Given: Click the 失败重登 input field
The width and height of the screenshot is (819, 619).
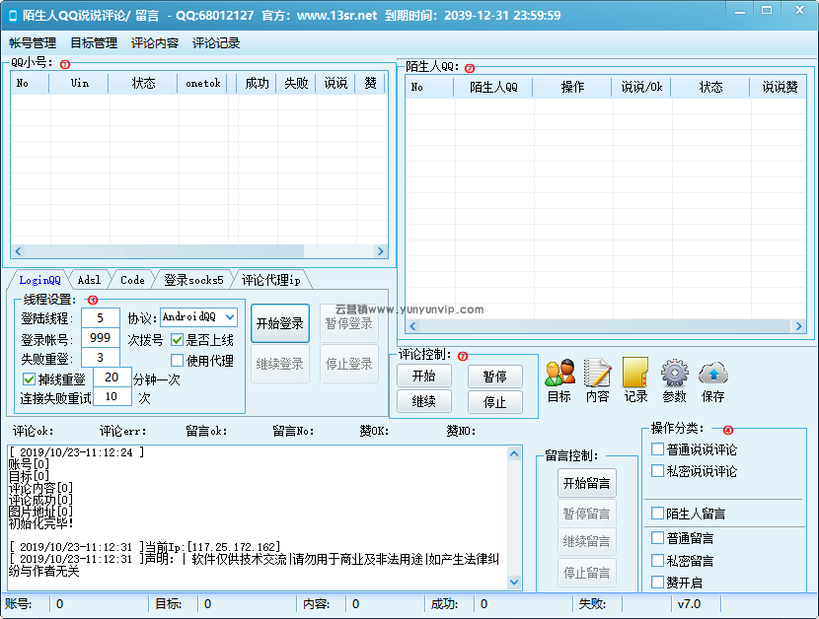Looking at the screenshot, I should (101, 358).
